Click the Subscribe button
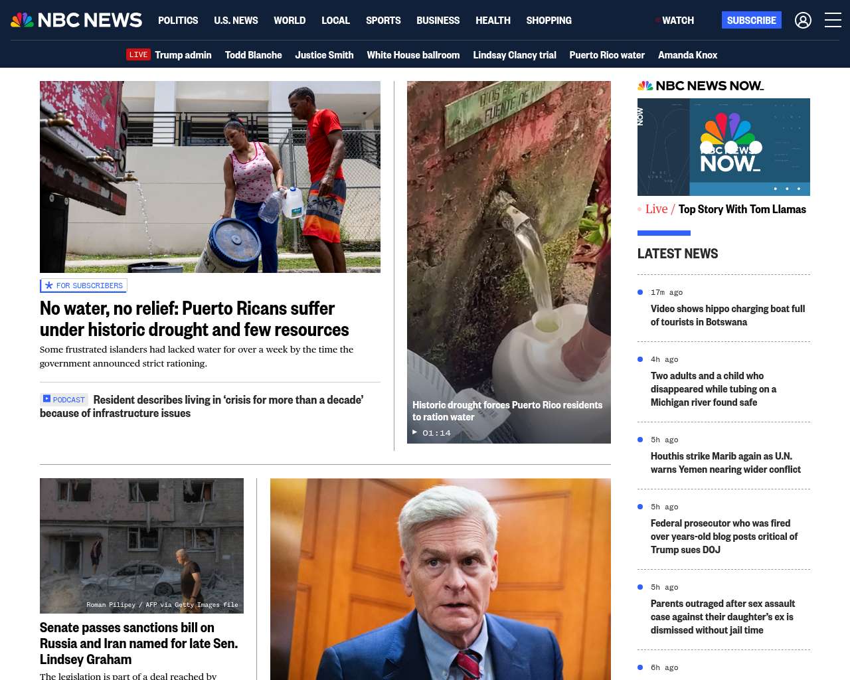Image resolution: width=850 pixels, height=680 pixels. 752,20
